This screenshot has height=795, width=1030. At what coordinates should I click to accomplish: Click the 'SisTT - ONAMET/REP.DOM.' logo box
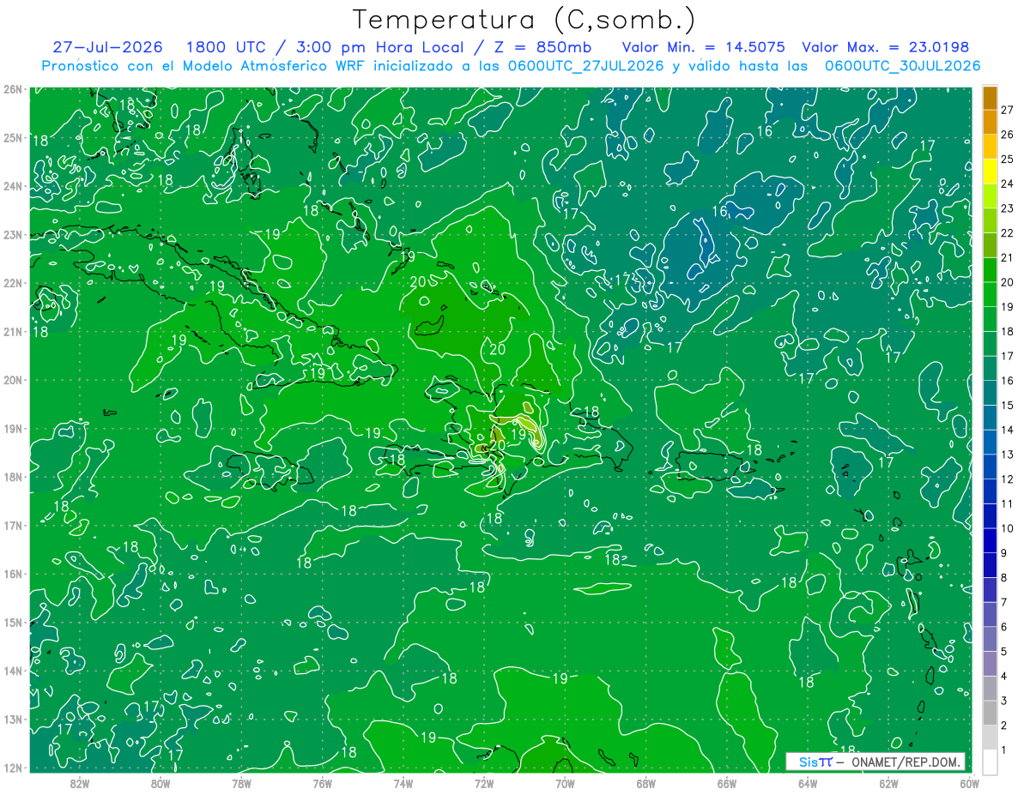click(875, 762)
